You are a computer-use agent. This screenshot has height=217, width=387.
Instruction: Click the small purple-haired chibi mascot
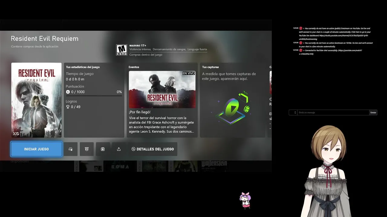click(x=245, y=200)
